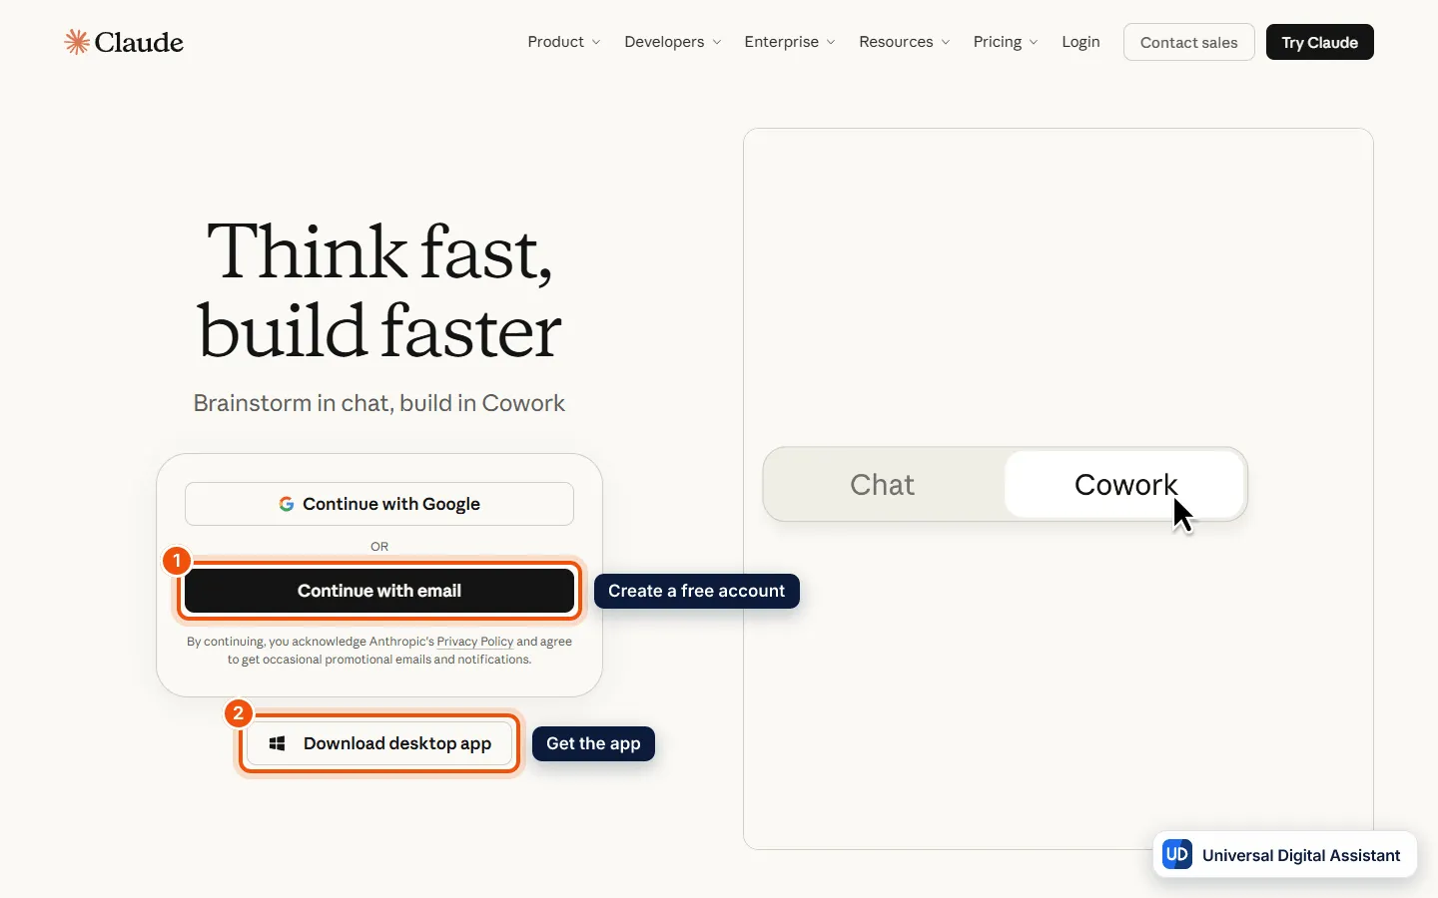
Task: Go to the Login page
Action: (1080, 42)
